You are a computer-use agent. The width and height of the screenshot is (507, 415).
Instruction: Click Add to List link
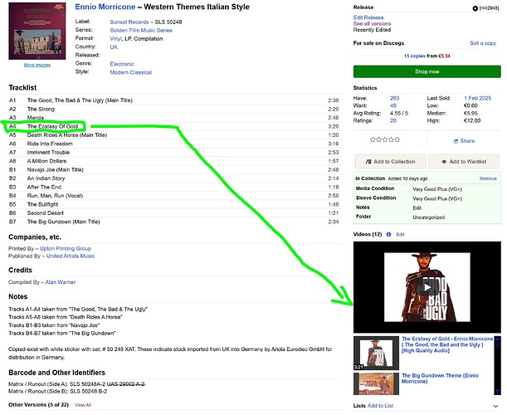tap(380, 406)
